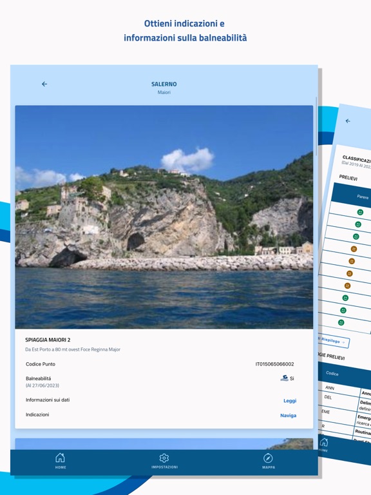This screenshot has width=371, height=495.
Task: Click the swimmer icon next to Si
Action: [x=284, y=378]
